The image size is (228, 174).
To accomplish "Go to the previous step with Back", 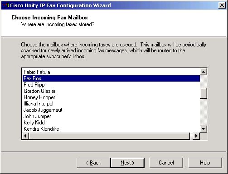I will [93, 163].
